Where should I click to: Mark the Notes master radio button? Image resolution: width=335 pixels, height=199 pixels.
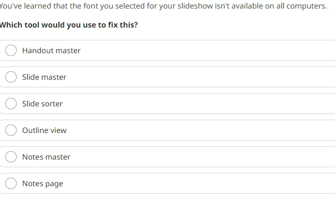coord(11,157)
